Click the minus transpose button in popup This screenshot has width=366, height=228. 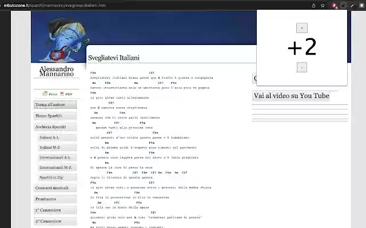(302, 67)
